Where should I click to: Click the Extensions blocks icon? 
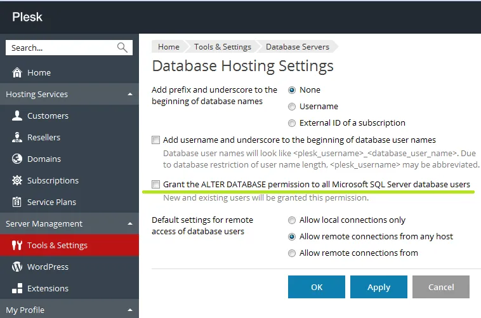17,289
